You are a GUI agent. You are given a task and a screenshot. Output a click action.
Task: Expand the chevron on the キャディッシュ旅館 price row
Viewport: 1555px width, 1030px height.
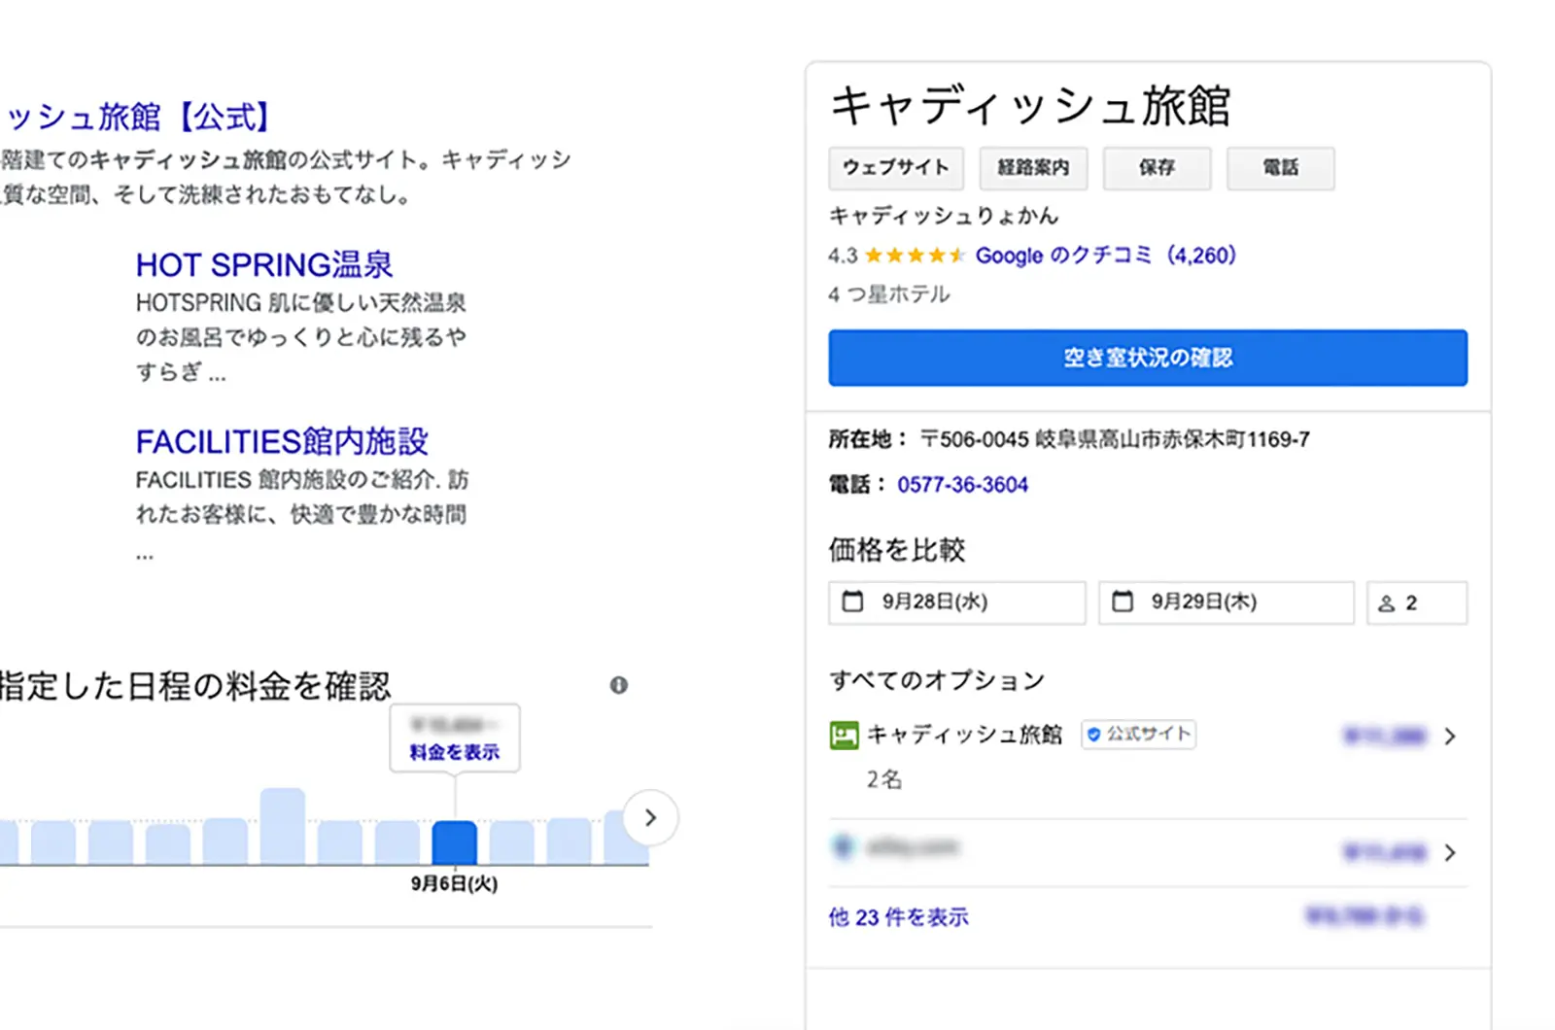pos(1450,736)
